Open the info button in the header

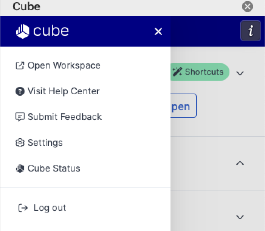pyautogui.click(x=250, y=31)
